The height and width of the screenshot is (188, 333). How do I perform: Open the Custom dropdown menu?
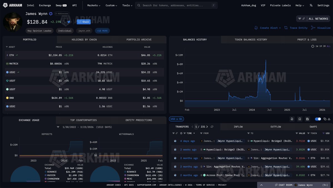coord(111,5)
